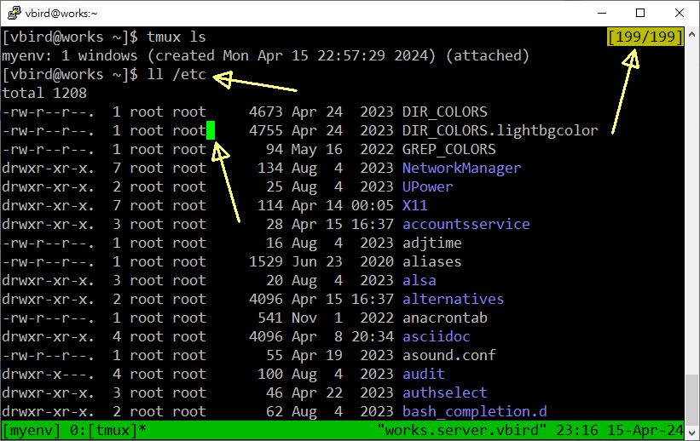
Task: Click the scrollbar down arrow
Action: point(691,432)
